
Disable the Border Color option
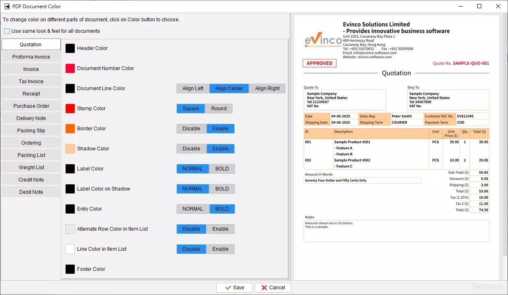click(x=191, y=129)
